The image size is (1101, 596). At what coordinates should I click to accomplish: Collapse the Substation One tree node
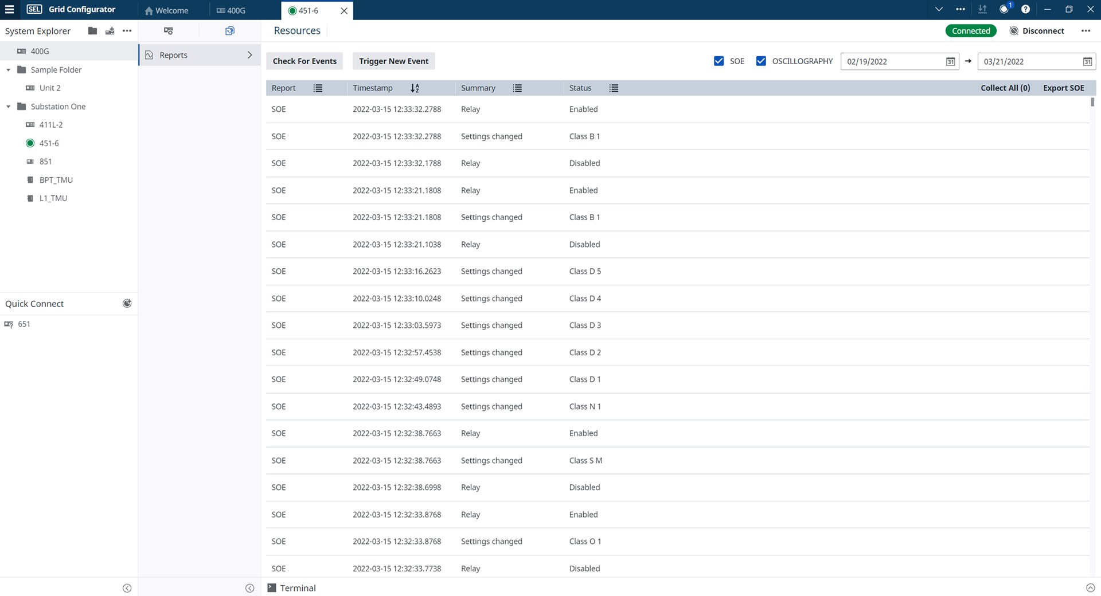point(9,107)
